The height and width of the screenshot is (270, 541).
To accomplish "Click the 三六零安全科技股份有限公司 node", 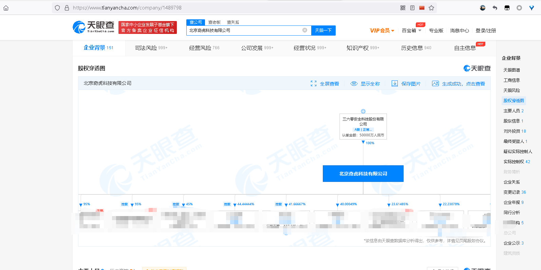I will coord(363,127).
